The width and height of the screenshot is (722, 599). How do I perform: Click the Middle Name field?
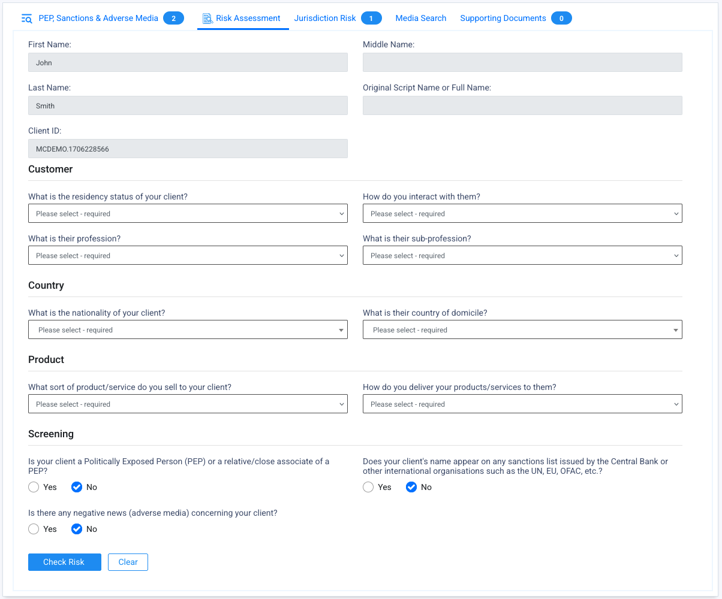[x=522, y=62]
